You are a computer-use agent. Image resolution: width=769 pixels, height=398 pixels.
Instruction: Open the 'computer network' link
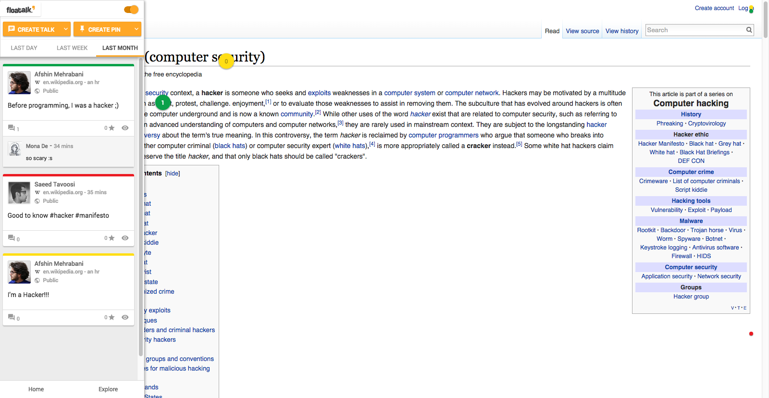472,93
